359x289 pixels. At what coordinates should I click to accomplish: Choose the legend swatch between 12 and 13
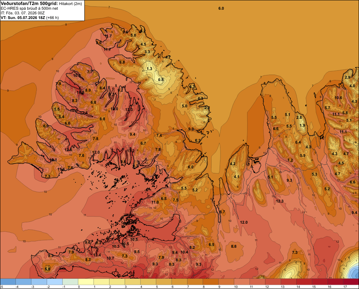click(x=273, y=282)
